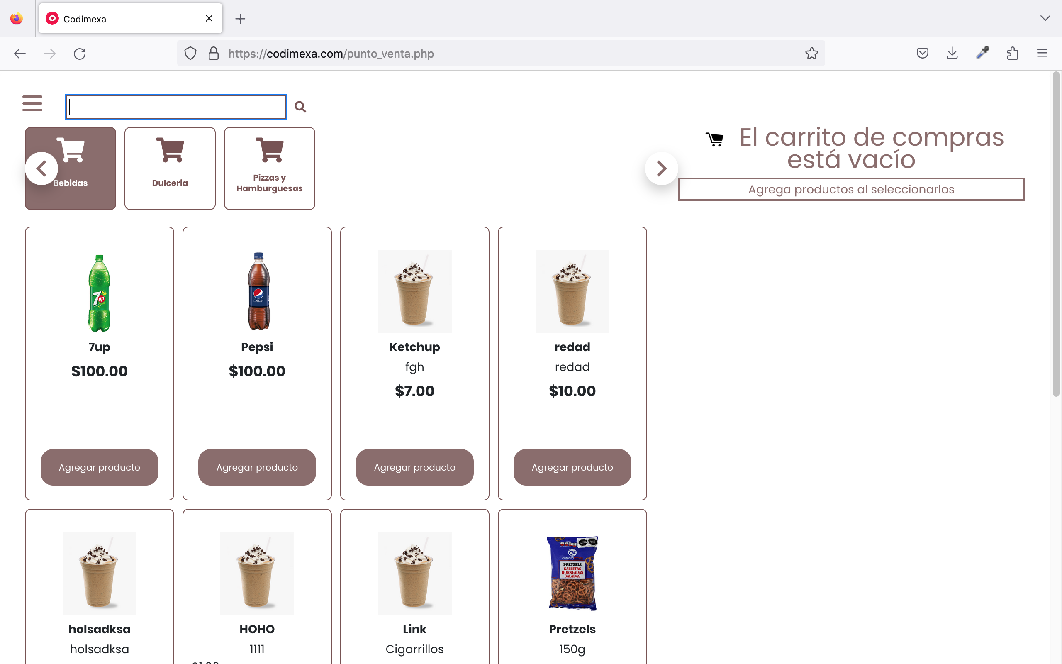The image size is (1062, 664).
Task: Add 7up with Agregar producto
Action: click(x=100, y=467)
